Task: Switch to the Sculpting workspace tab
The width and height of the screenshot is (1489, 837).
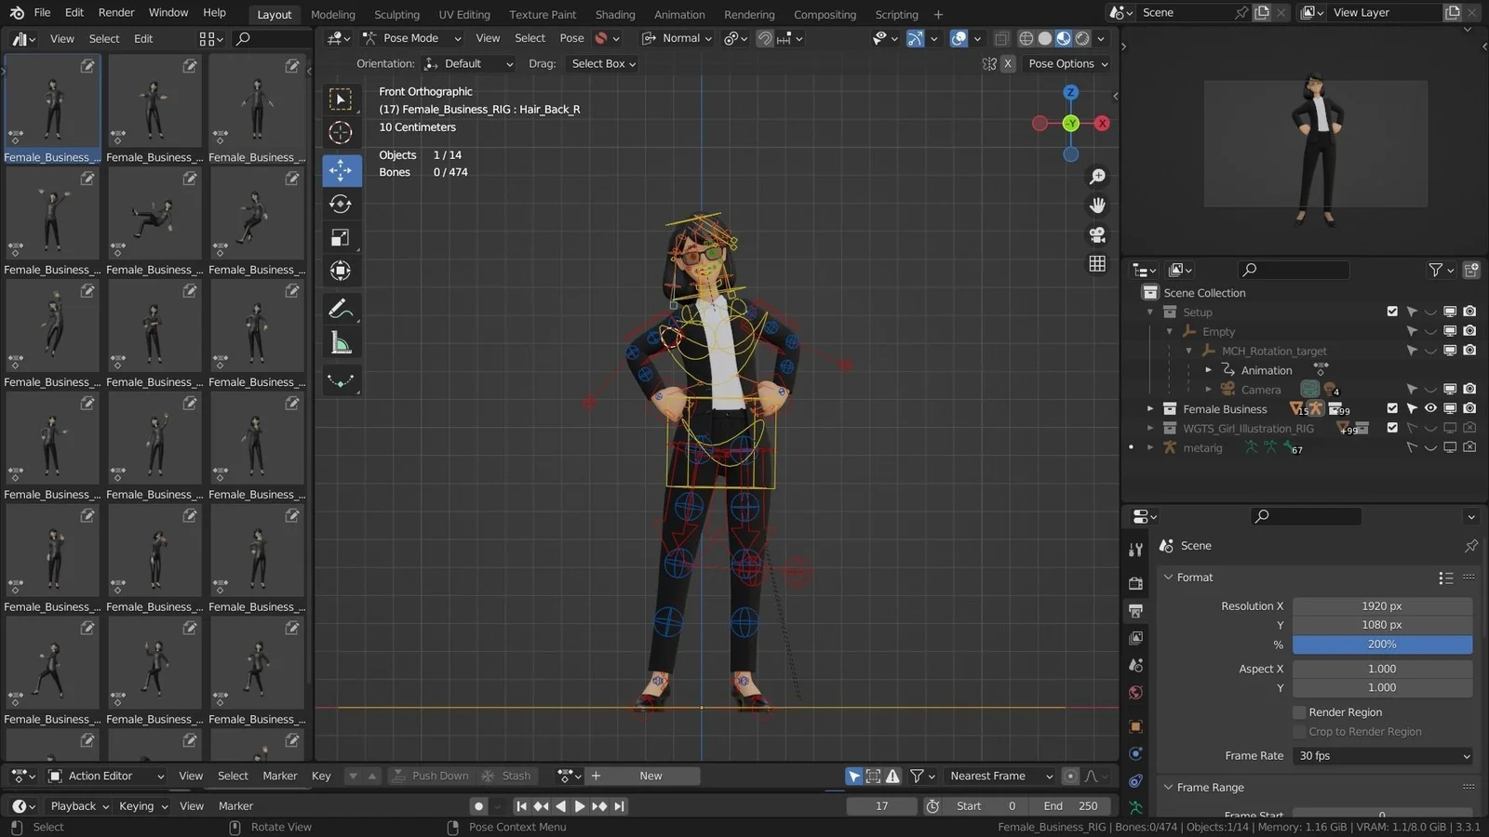Action: click(x=396, y=14)
